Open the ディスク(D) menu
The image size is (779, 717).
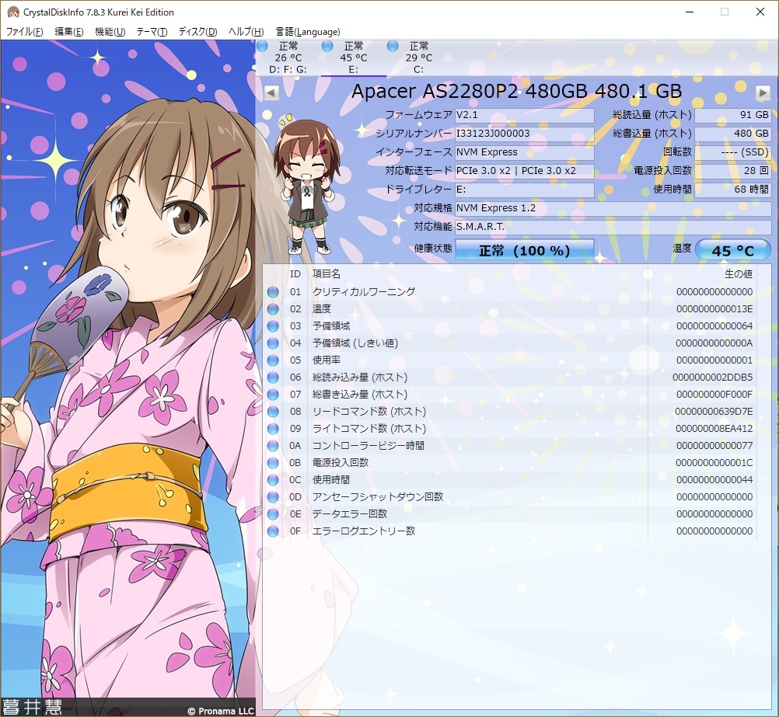197,32
